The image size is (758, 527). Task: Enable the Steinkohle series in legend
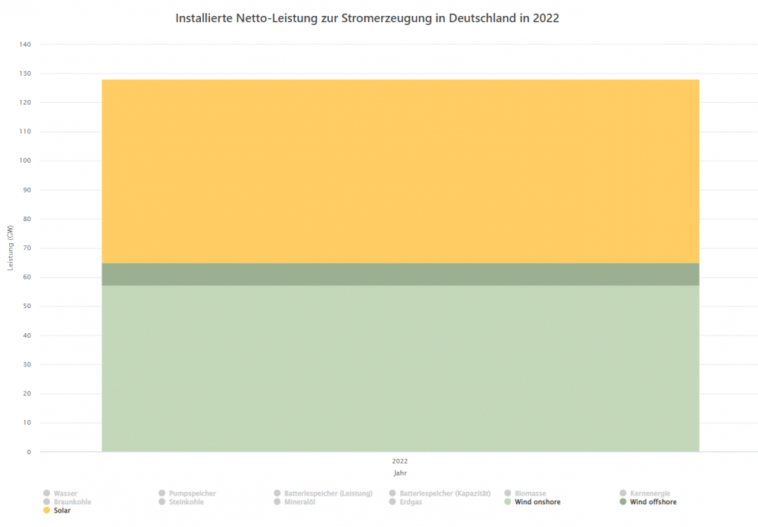181,502
